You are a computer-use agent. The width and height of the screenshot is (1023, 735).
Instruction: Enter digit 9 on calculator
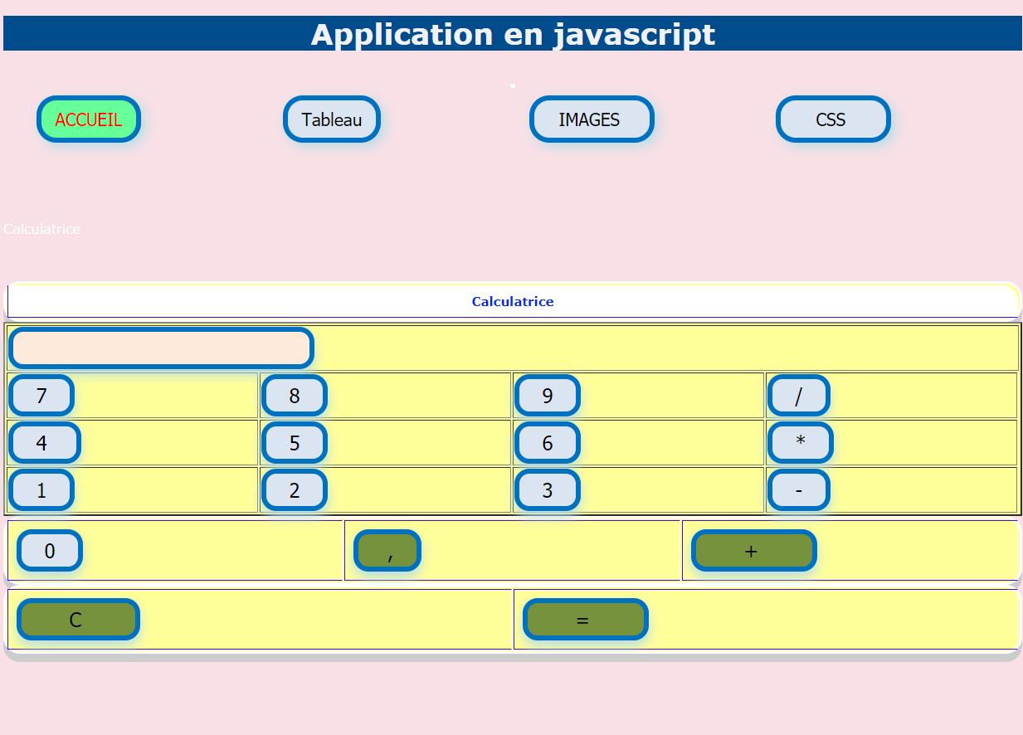tap(547, 396)
